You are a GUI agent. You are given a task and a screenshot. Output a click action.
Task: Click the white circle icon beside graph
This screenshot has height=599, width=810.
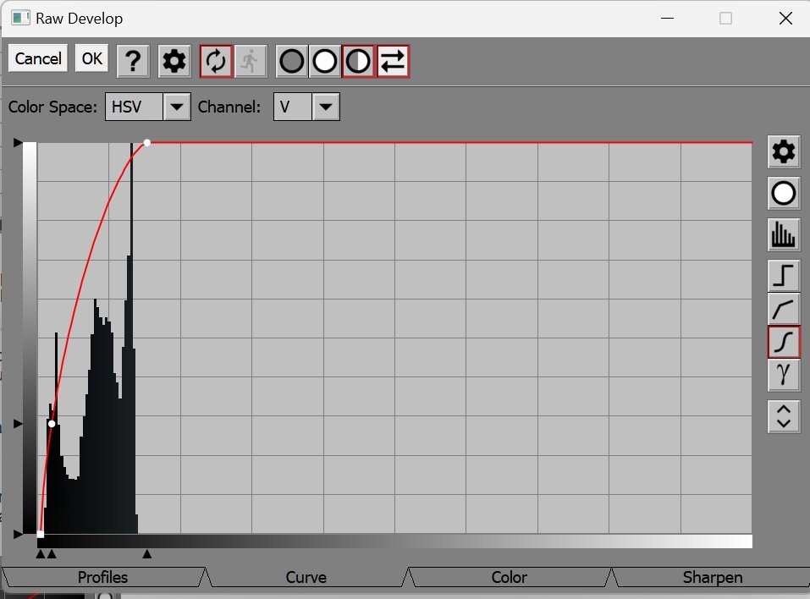coord(784,194)
